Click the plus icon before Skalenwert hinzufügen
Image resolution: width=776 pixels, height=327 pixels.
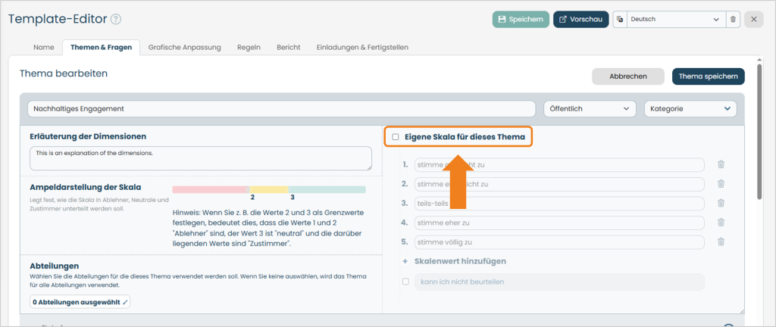pyautogui.click(x=405, y=261)
